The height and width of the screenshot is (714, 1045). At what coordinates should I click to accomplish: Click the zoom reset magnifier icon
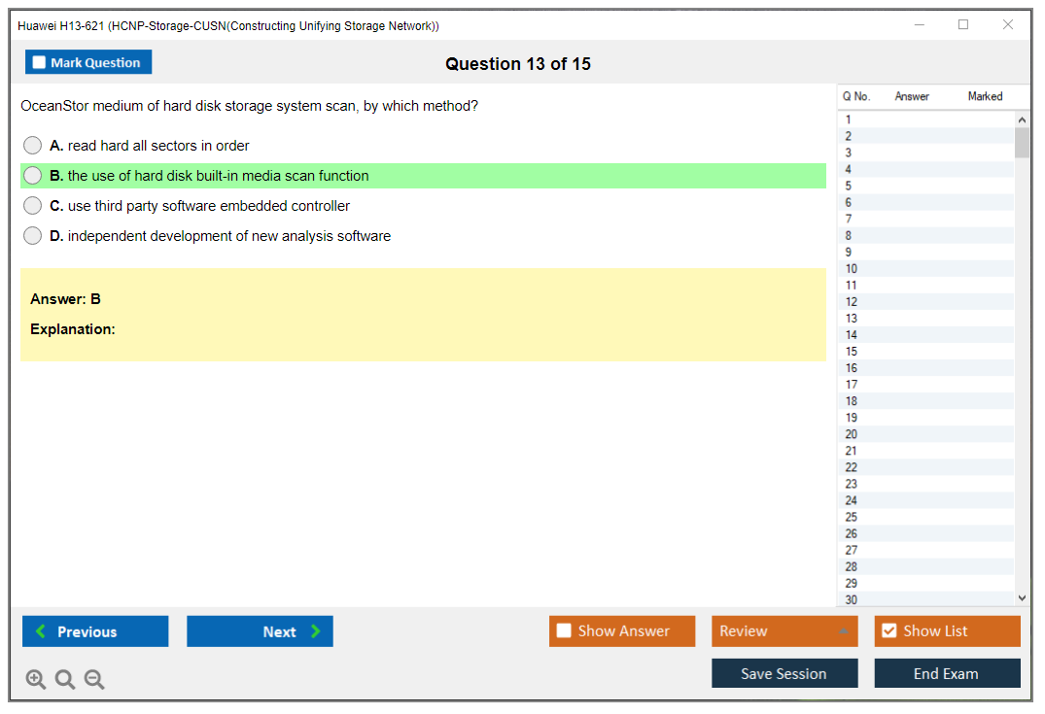pyautogui.click(x=65, y=680)
